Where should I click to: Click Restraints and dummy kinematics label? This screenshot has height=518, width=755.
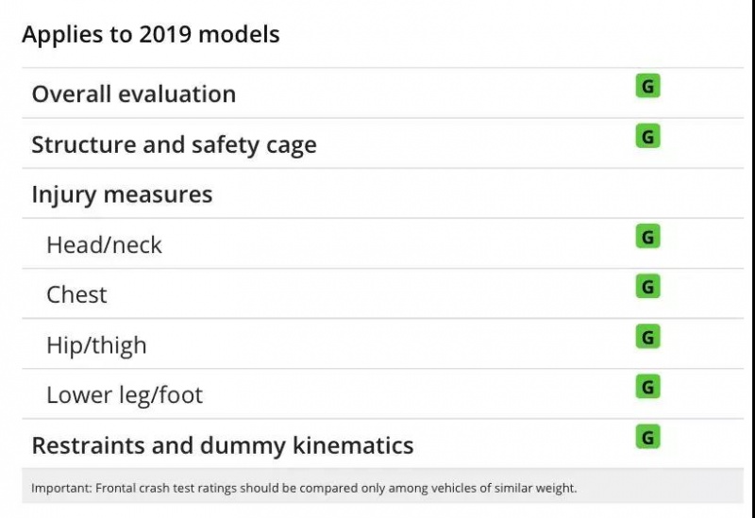tap(222, 445)
